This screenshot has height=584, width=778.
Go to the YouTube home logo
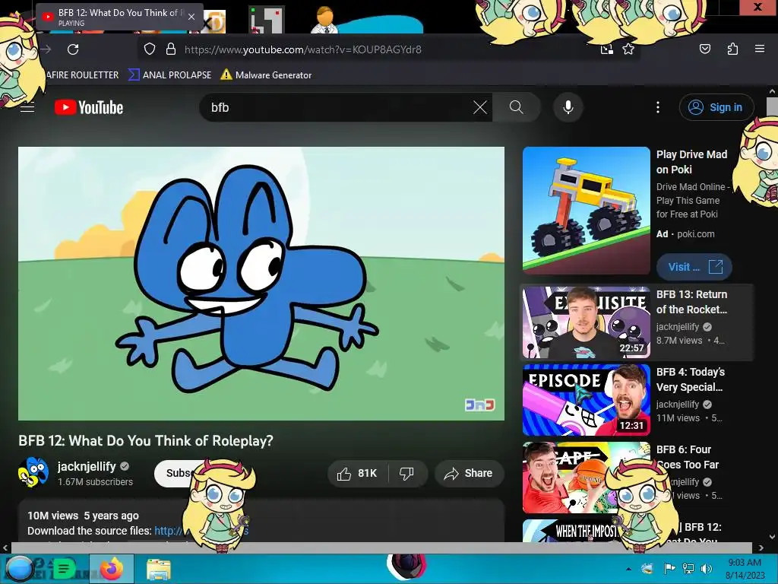[89, 107]
